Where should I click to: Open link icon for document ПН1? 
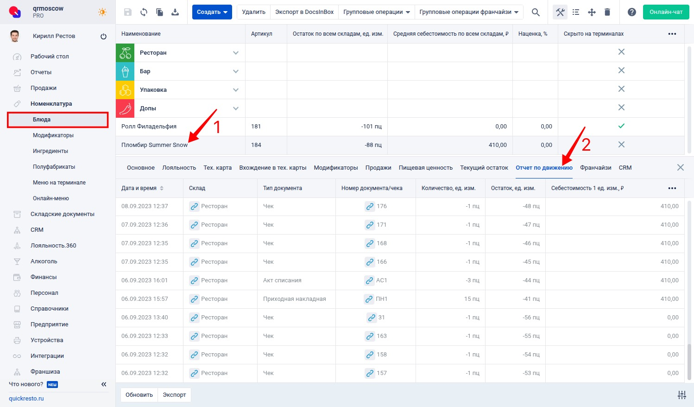[x=369, y=299]
